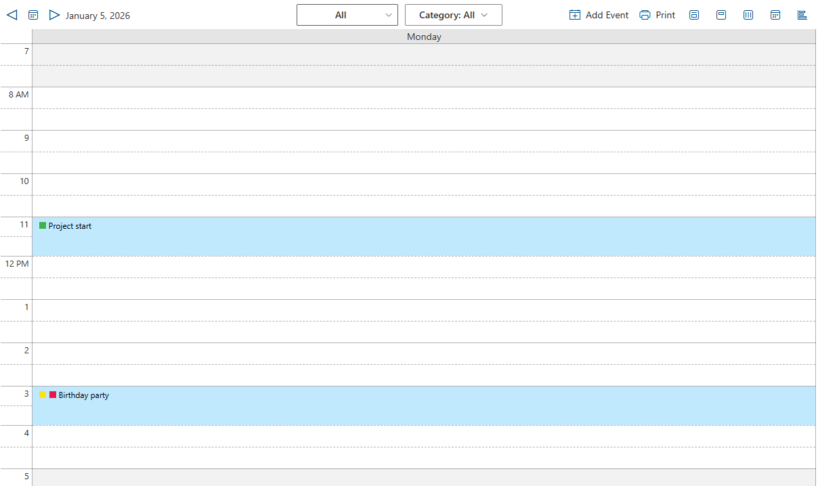Viewport: 818px width, 486px height.
Task: Click the January 5, 2026 date label
Action: (x=98, y=16)
